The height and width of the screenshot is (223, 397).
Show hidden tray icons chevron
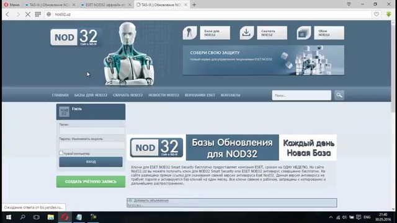(331, 217)
